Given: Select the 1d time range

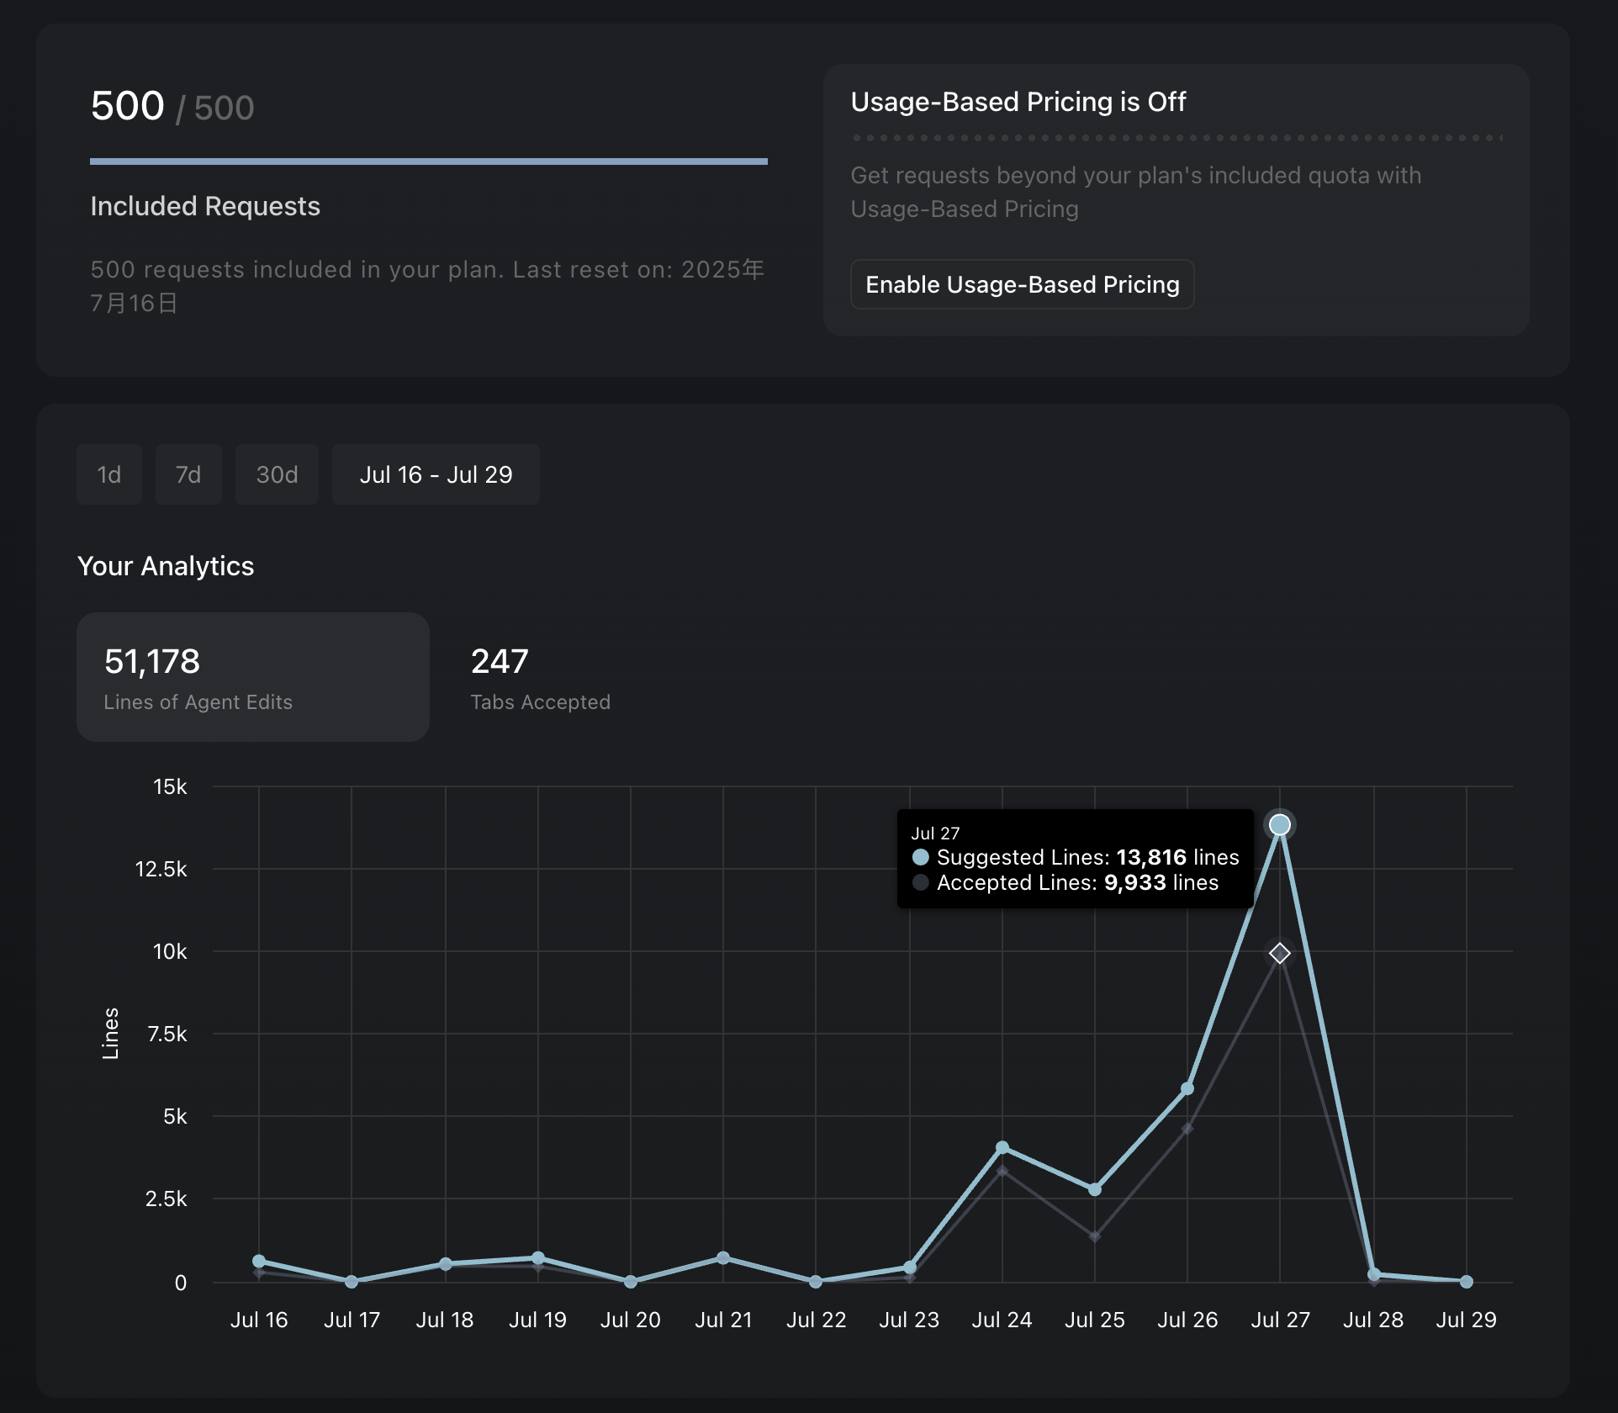Looking at the screenshot, I should pyautogui.click(x=109, y=474).
